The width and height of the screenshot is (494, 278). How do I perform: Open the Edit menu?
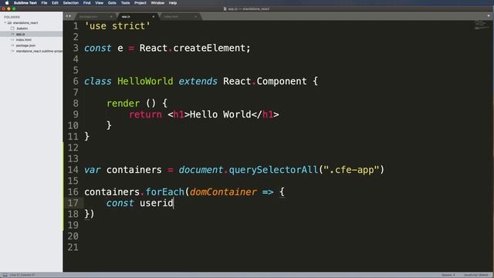tap(55, 3)
